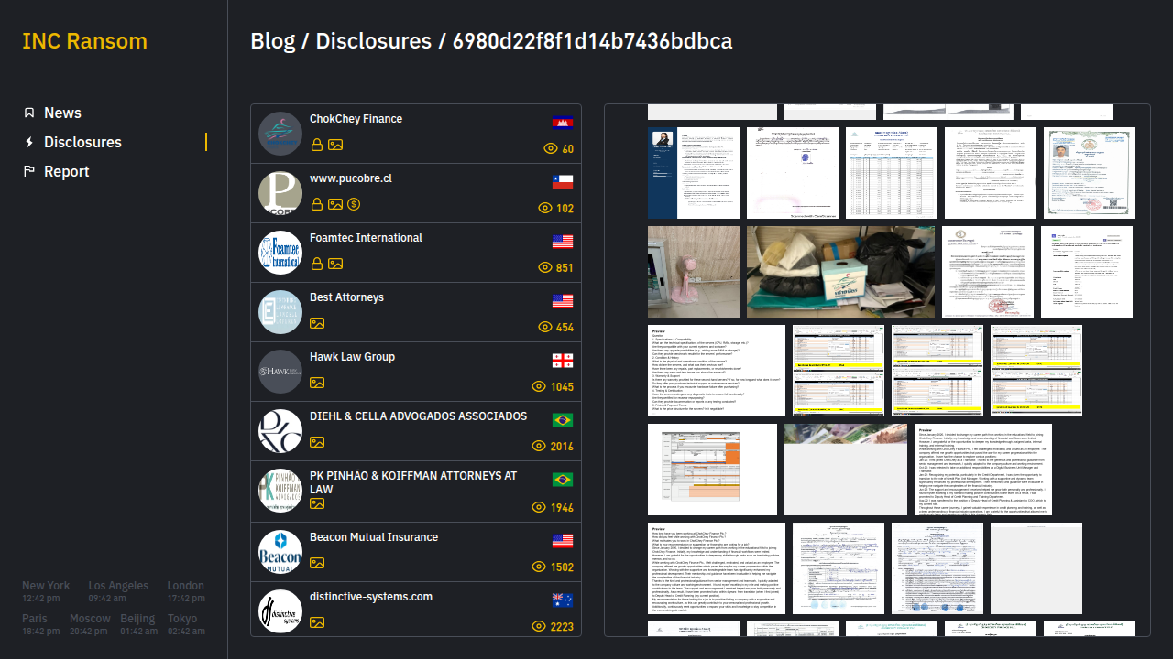The height and width of the screenshot is (659, 1173).
Task: Open the ChokChey Finance entry
Action: [x=356, y=119]
